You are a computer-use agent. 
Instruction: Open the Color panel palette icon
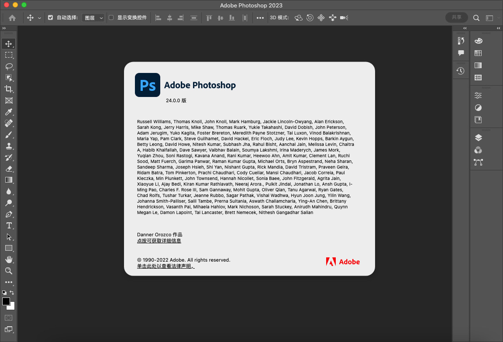(478, 41)
